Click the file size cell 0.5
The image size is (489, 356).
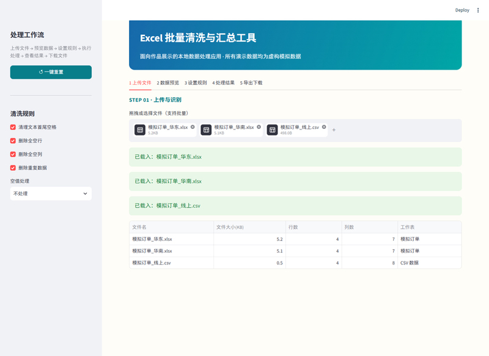249,263
